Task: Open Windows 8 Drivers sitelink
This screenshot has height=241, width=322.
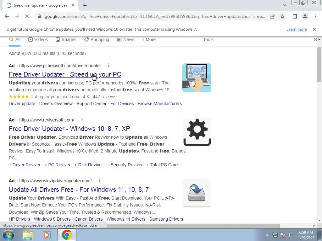Action: click(52, 219)
